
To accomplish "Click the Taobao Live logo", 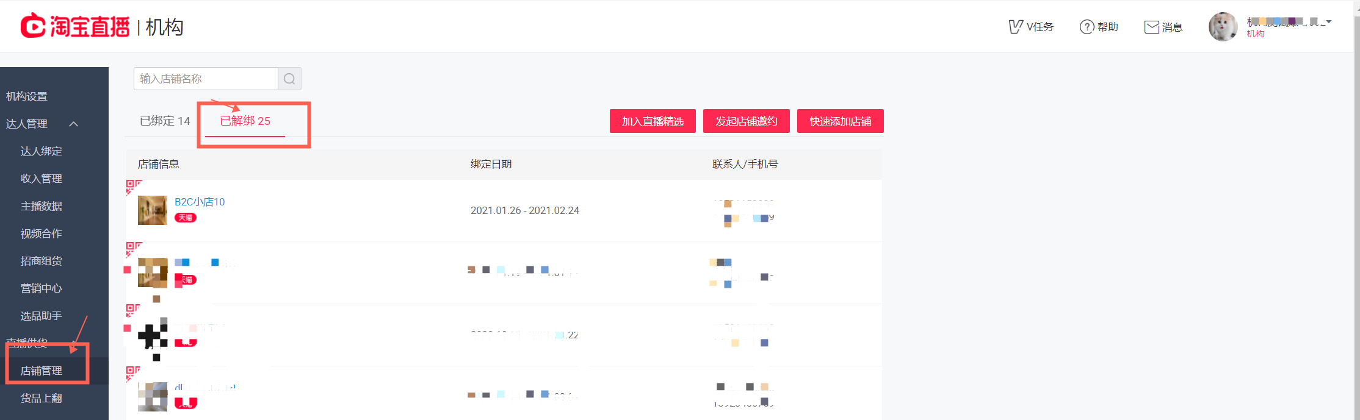I will click(75, 26).
